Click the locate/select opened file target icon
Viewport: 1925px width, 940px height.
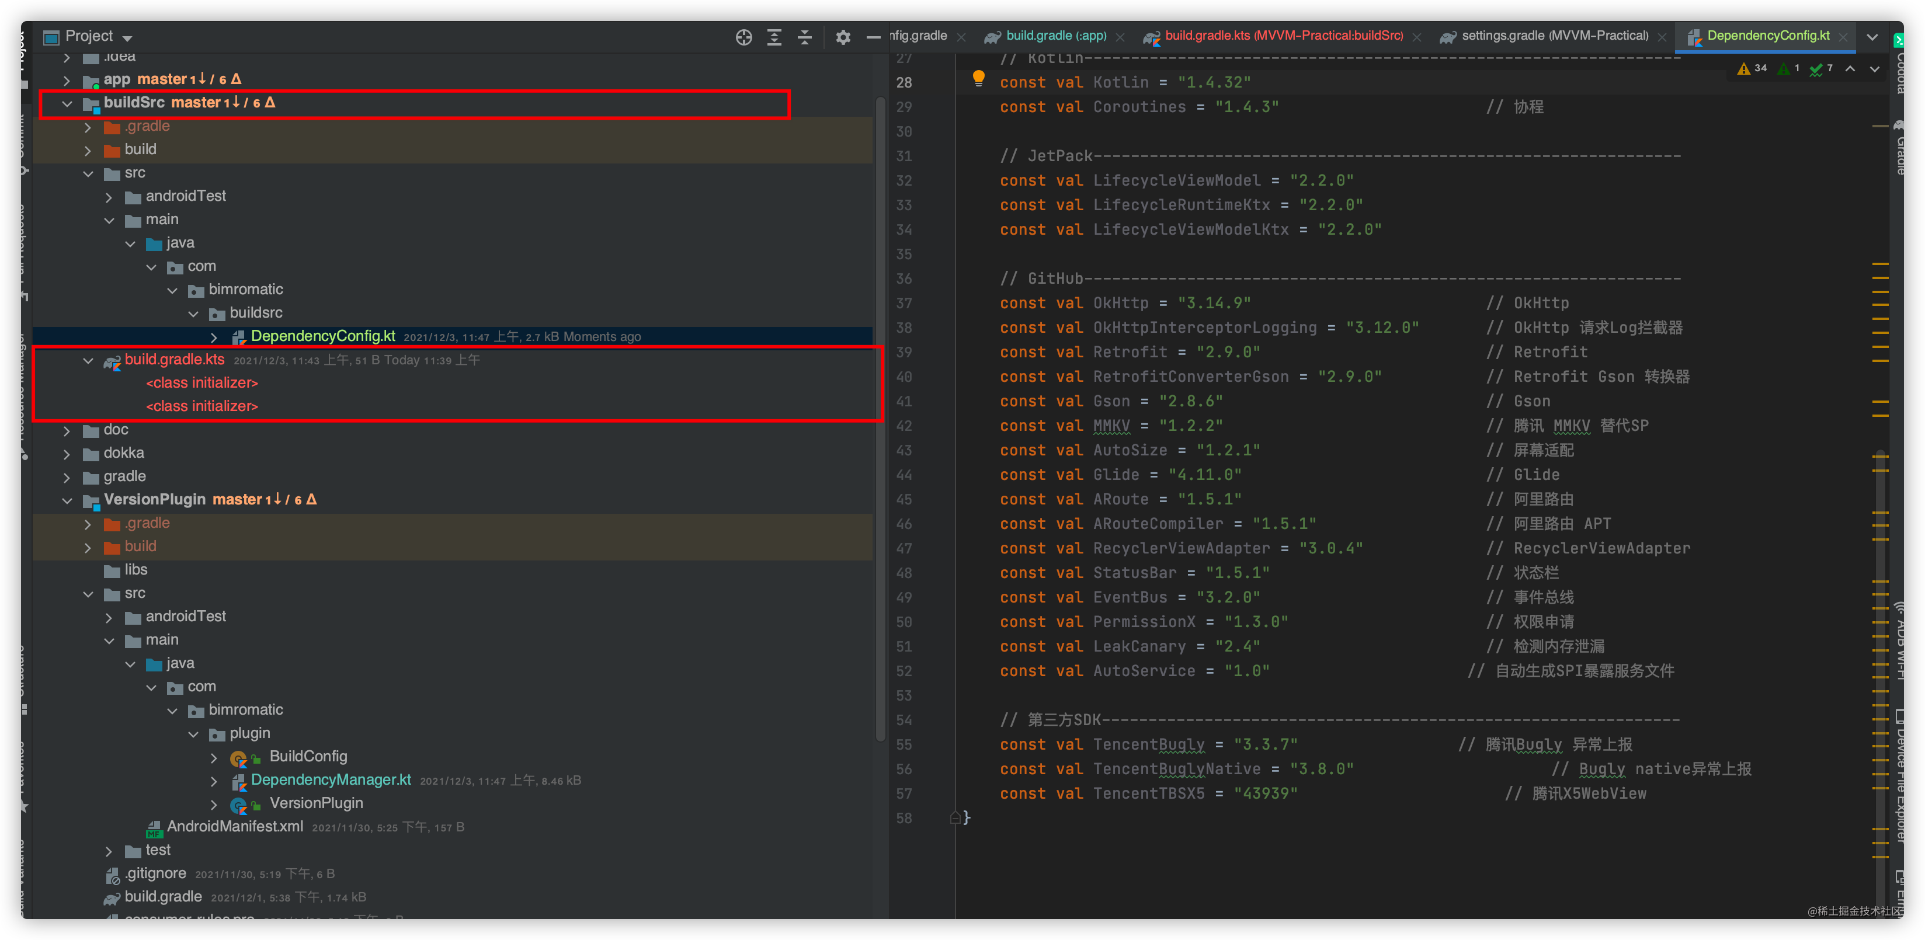743,37
